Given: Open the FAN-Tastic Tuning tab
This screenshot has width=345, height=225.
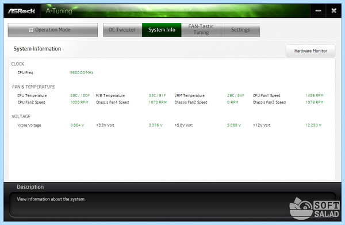Looking at the screenshot, I should (x=201, y=29).
